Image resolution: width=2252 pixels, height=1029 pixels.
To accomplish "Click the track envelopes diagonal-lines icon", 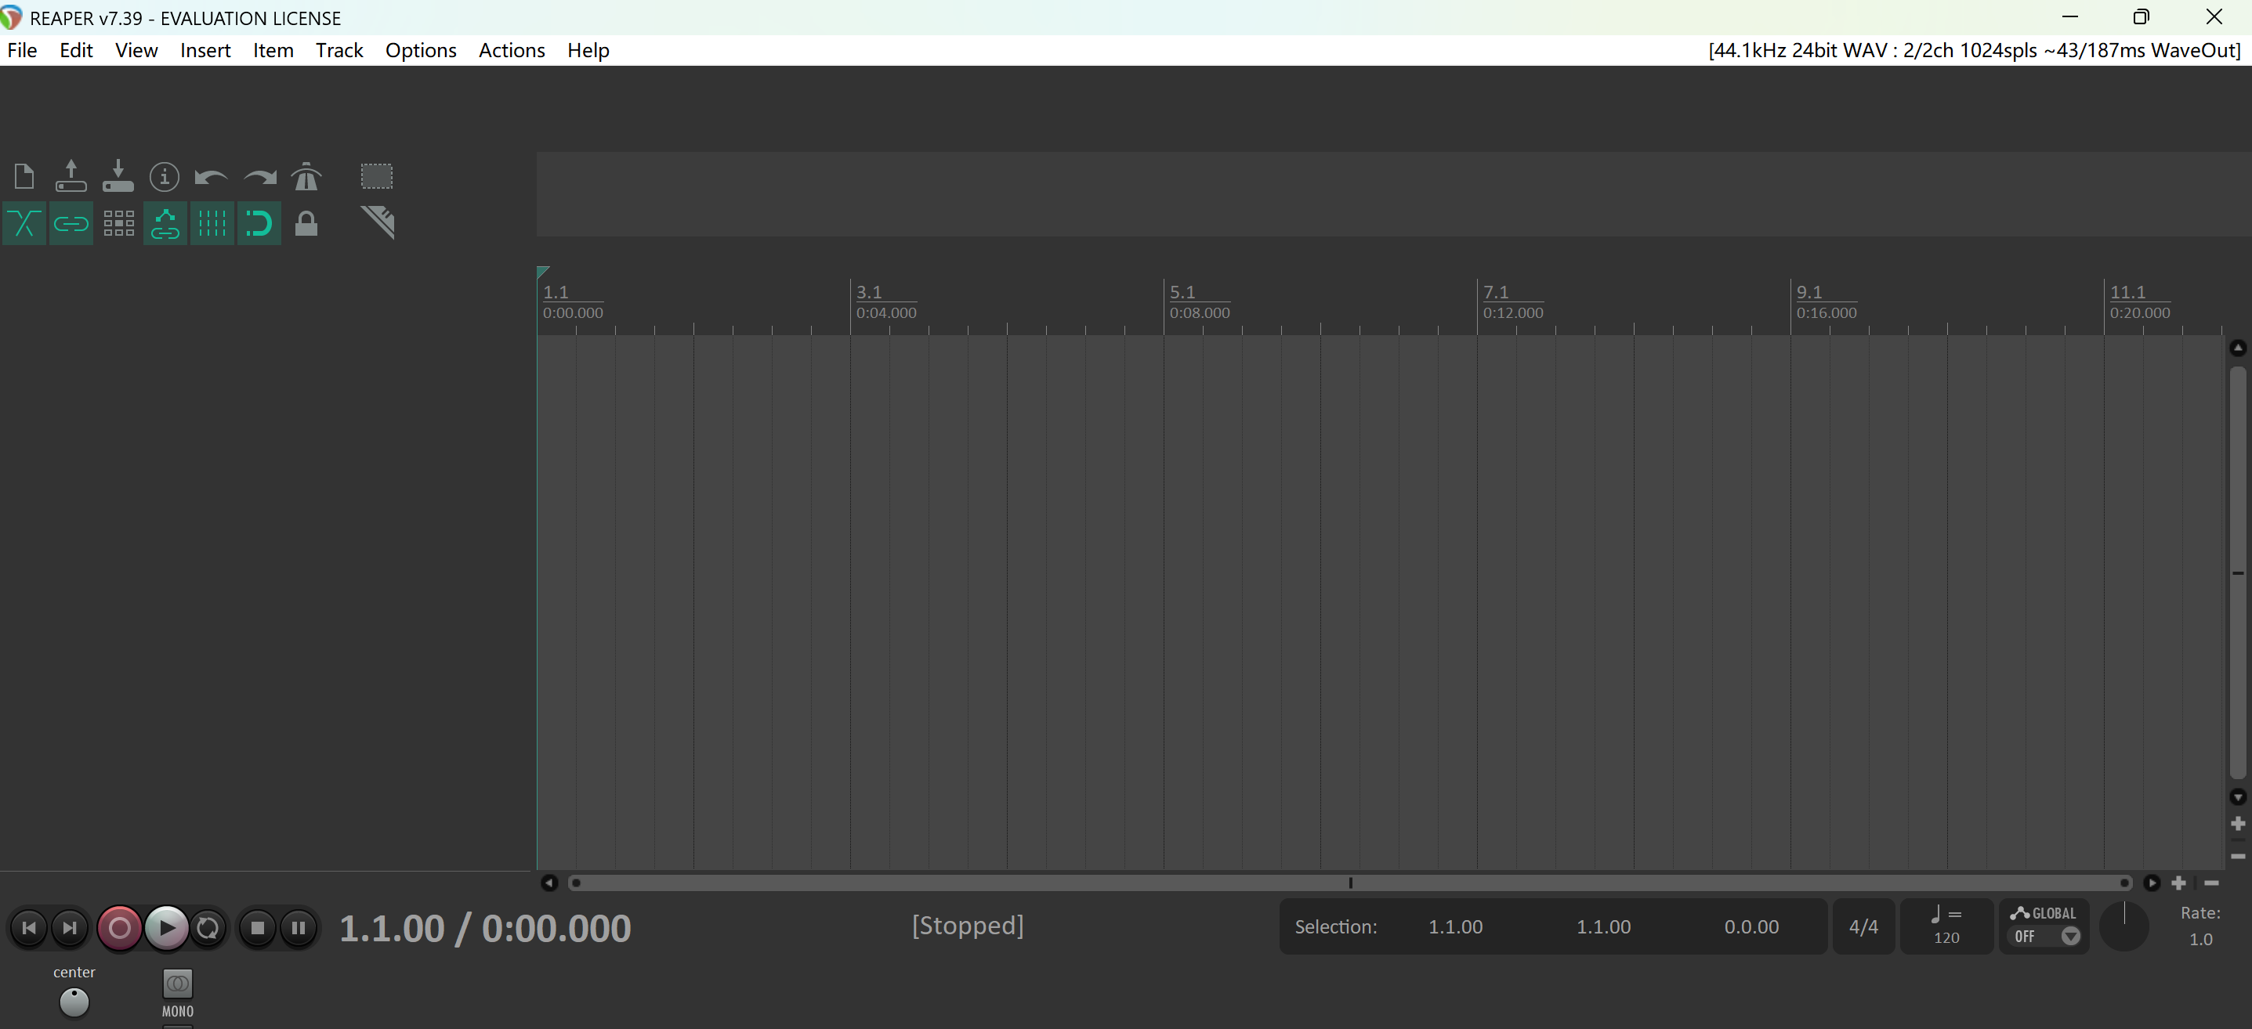I will (378, 222).
